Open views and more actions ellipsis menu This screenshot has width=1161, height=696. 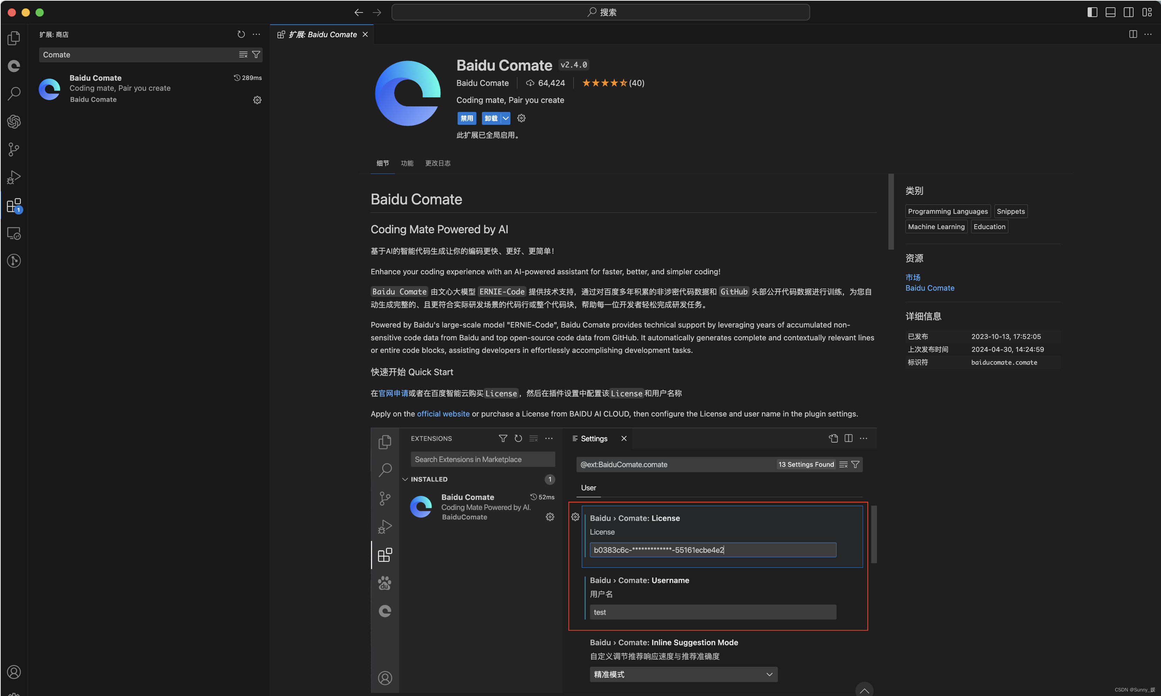256,34
